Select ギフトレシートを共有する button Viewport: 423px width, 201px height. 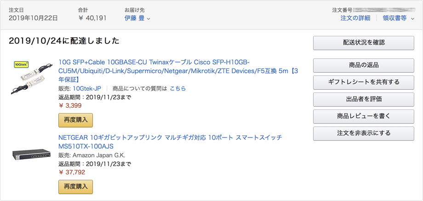click(x=364, y=82)
